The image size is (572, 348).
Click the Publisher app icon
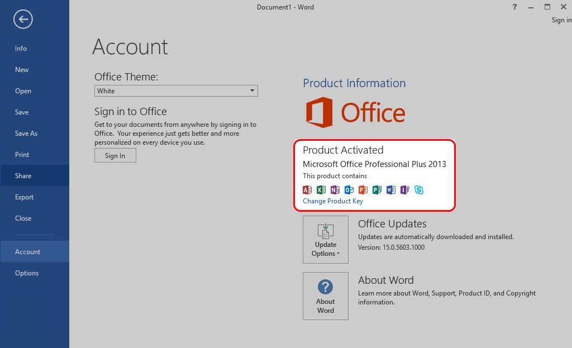(377, 190)
